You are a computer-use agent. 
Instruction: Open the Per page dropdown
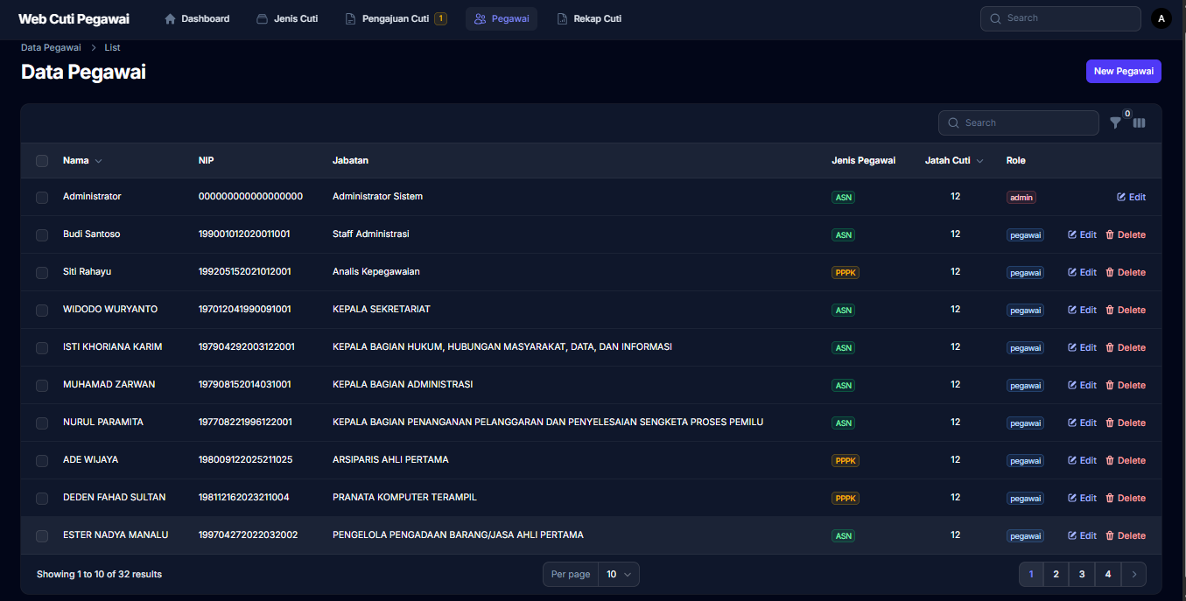coord(618,574)
